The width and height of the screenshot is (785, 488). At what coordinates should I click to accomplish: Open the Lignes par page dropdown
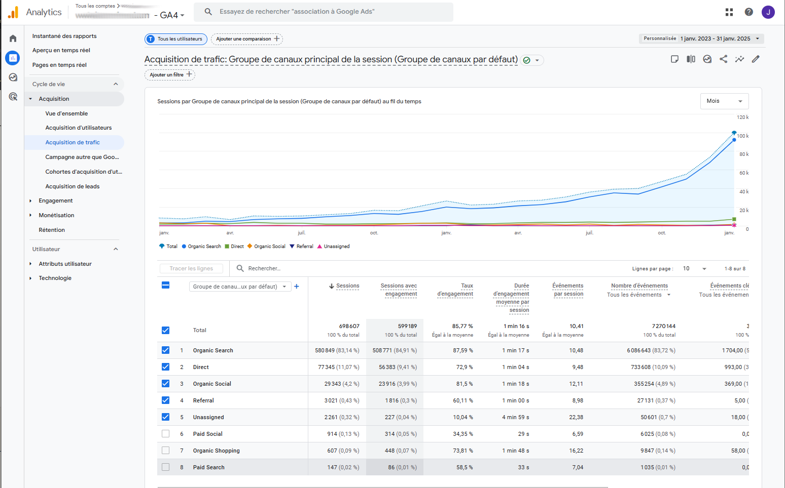(x=695, y=269)
